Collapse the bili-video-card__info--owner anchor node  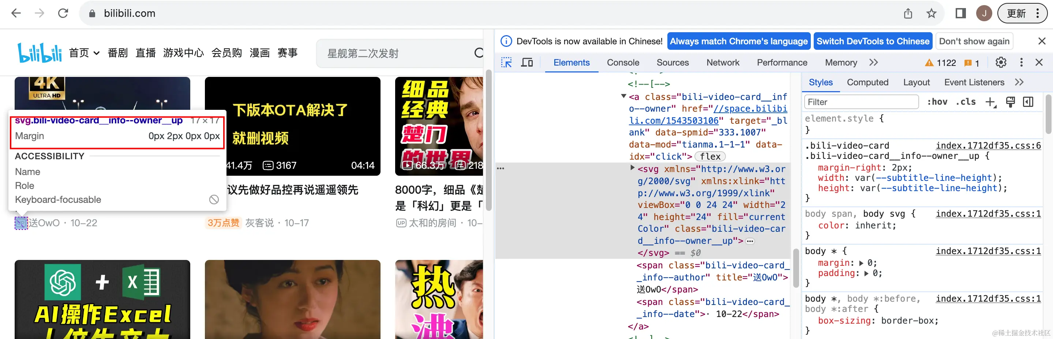click(x=623, y=97)
